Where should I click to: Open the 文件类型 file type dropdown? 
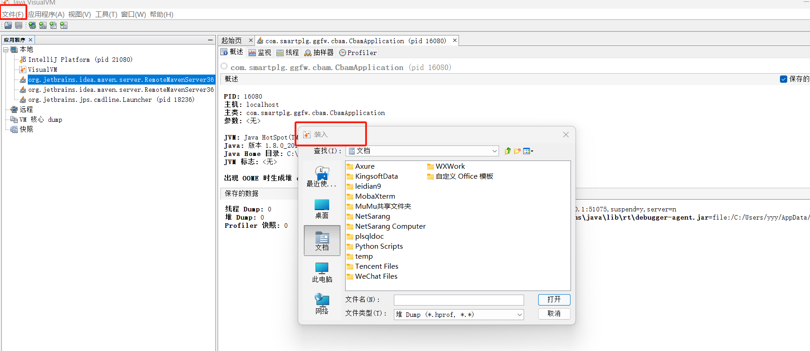coord(519,315)
